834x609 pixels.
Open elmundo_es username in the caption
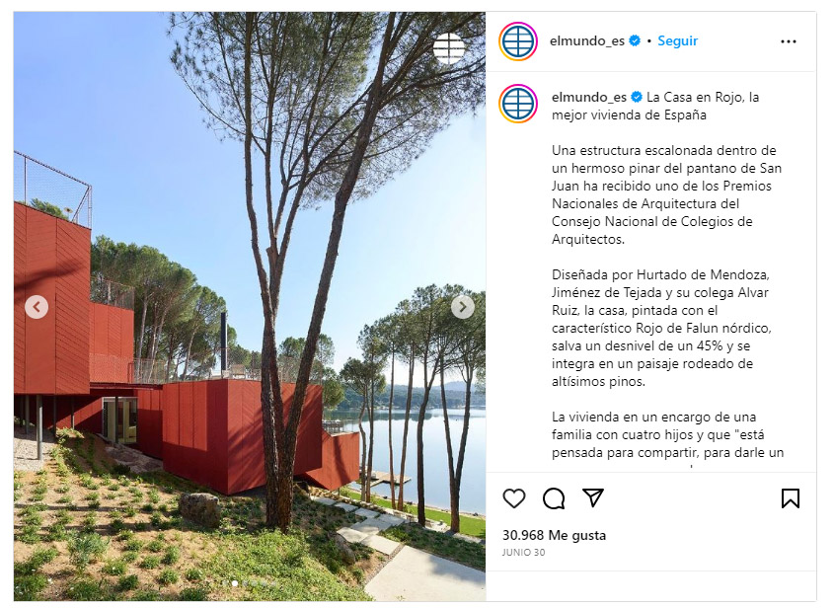[x=589, y=97]
